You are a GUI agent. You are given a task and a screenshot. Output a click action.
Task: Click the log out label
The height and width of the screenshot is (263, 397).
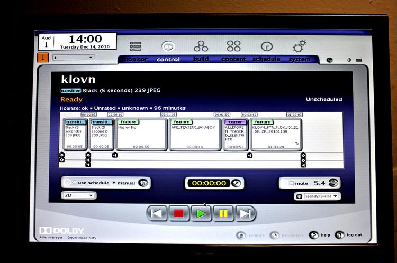click(354, 235)
